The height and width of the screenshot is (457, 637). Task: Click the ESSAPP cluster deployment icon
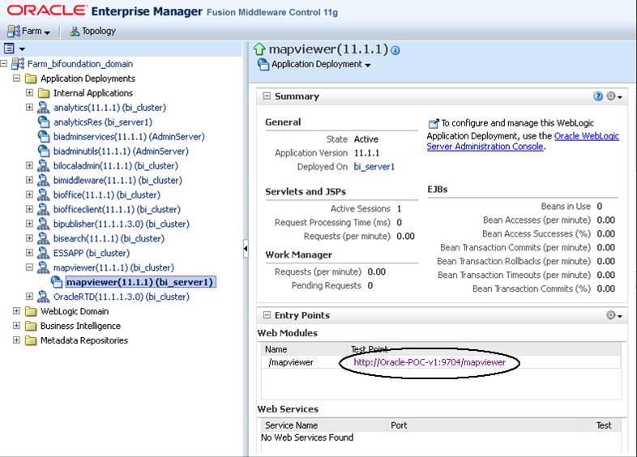44,253
